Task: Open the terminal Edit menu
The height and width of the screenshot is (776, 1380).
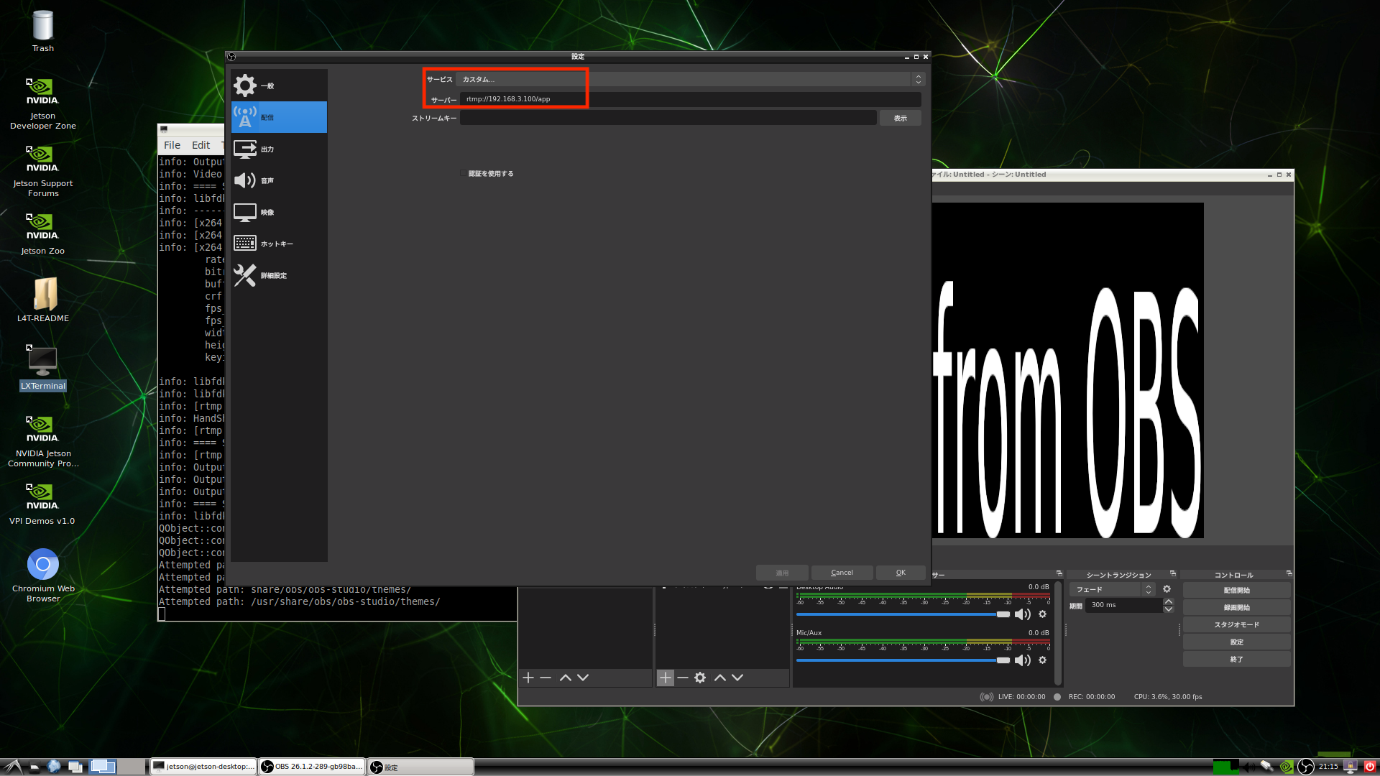Action: pyautogui.click(x=201, y=145)
